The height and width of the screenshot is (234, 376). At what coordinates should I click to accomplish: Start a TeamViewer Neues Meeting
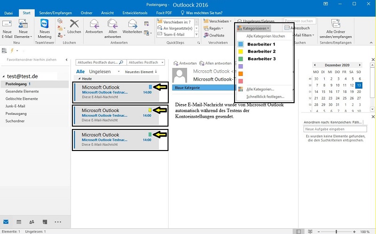pyautogui.click(x=44, y=29)
